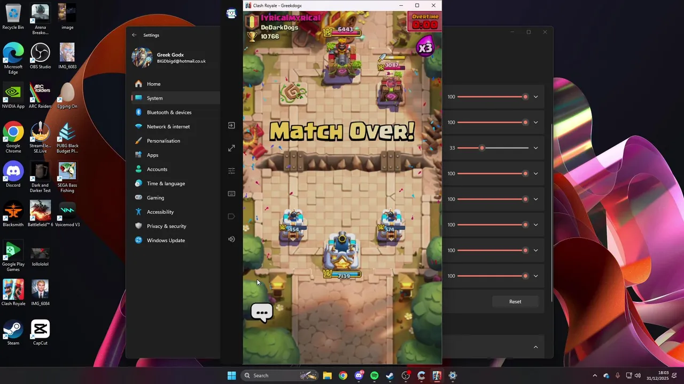Click the Windows Start button
This screenshot has height=384, width=684.
[231, 375]
